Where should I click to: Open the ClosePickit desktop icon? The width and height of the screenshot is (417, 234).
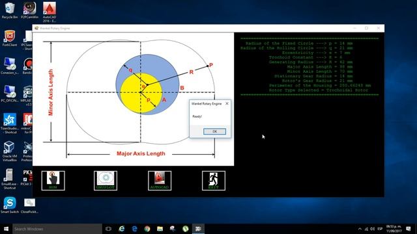(29, 205)
